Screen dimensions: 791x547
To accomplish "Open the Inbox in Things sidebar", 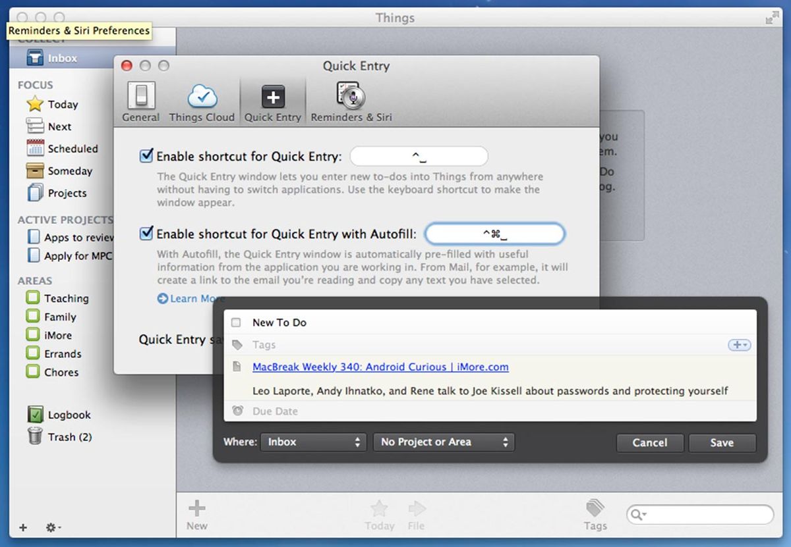I will click(x=63, y=59).
